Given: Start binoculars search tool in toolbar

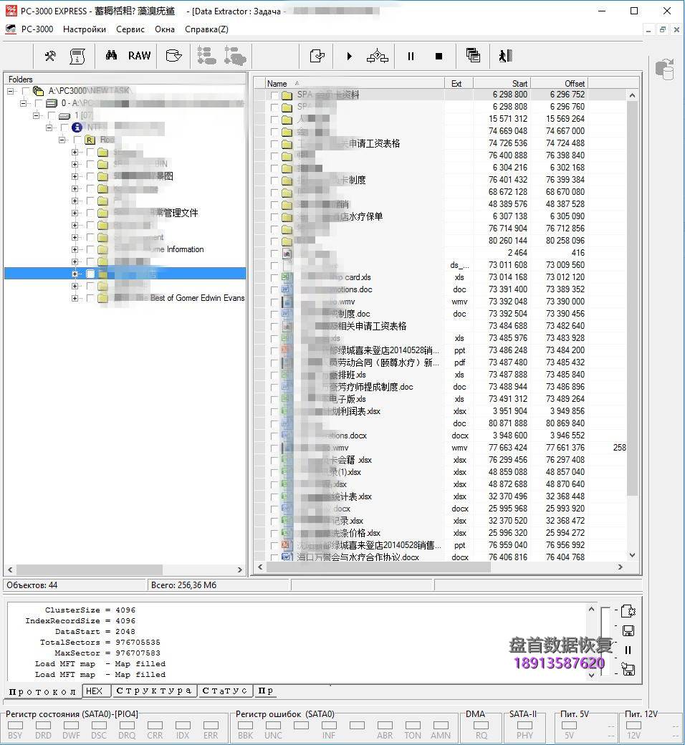Looking at the screenshot, I should 111,56.
